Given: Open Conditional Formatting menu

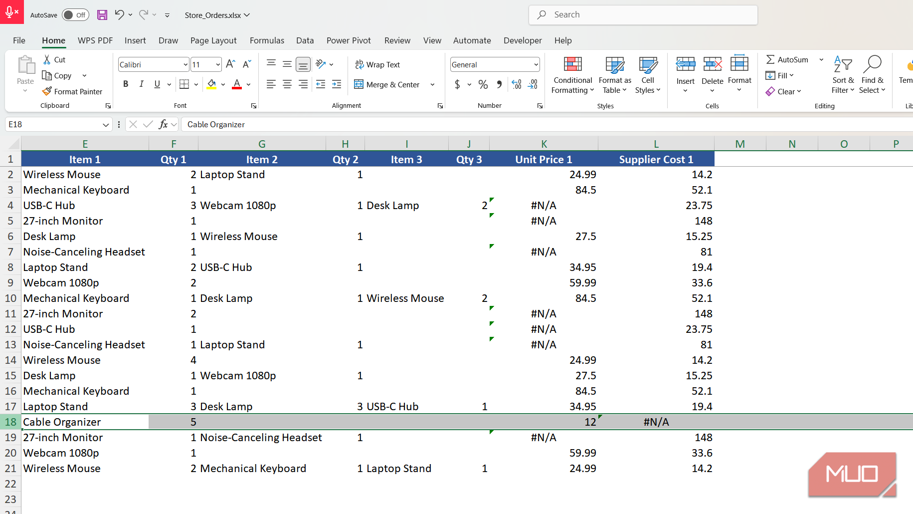Looking at the screenshot, I should (x=573, y=75).
